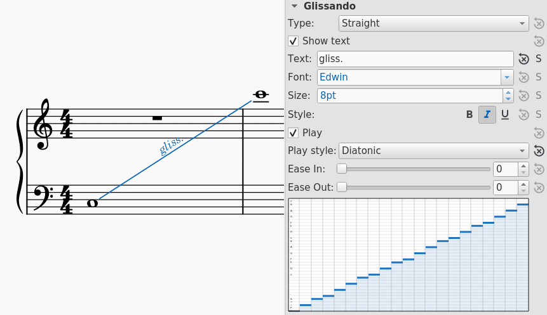Screen dimensions: 547x315
Task: Reset the Font property to default
Action: coord(523,77)
